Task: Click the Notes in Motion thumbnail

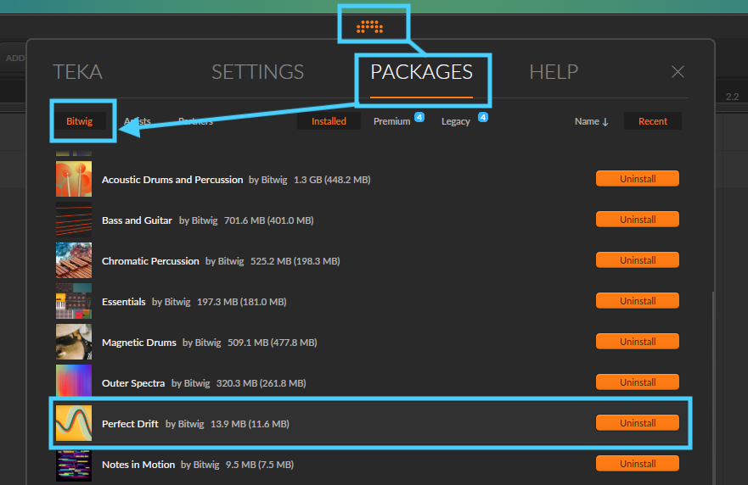Action: [74, 465]
